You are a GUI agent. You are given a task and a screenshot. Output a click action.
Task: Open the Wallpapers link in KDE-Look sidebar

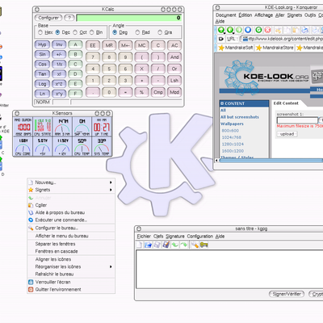(232, 124)
